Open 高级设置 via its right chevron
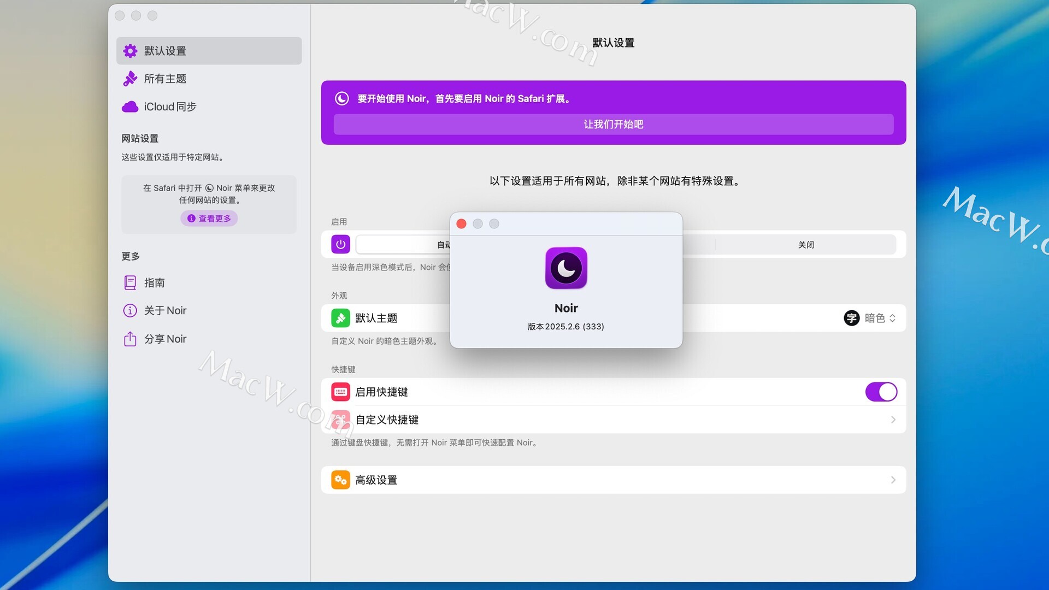Screen dimensions: 1049x590 (x=893, y=480)
